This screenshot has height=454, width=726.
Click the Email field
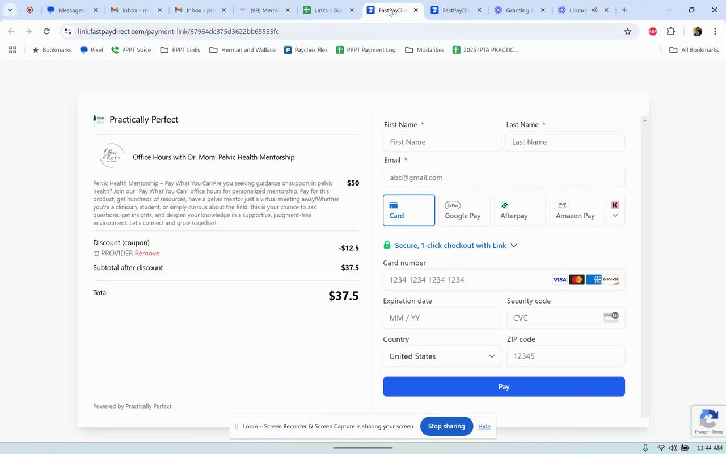[x=504, y=178]
